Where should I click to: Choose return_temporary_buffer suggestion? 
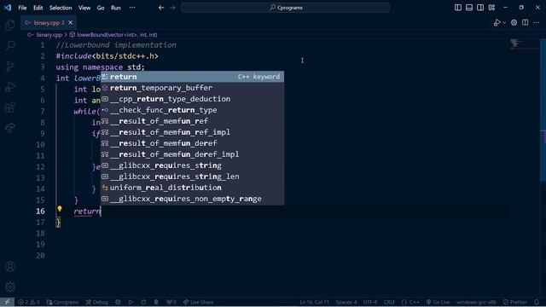pos(192,88)
